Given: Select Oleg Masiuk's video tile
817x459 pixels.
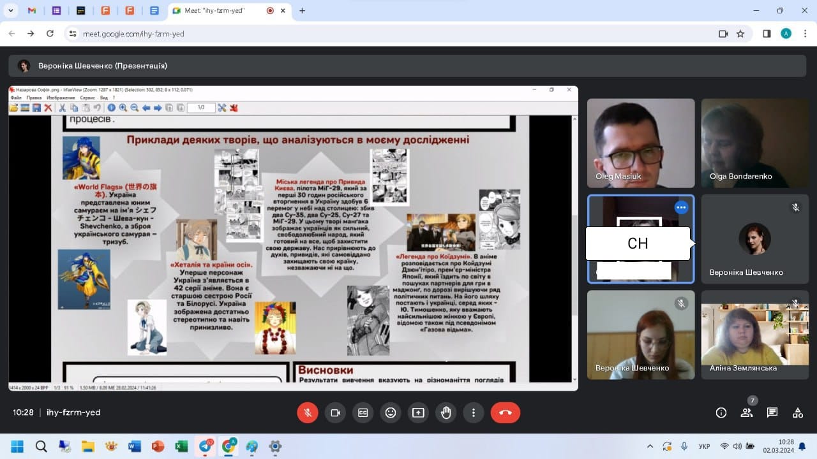Looking at the screenshot, I should [x=641, y=143].
